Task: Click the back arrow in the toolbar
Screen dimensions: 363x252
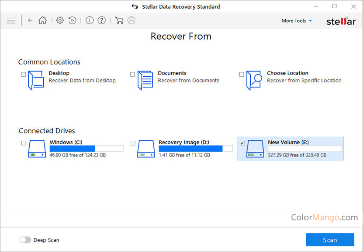Action: tap(30, 20)
